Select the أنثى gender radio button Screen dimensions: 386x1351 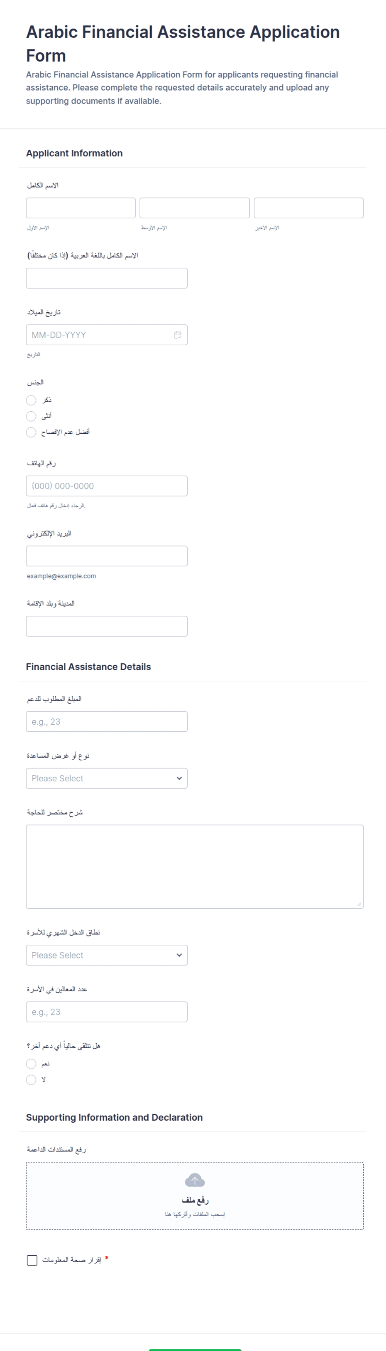tap(32, 416)
